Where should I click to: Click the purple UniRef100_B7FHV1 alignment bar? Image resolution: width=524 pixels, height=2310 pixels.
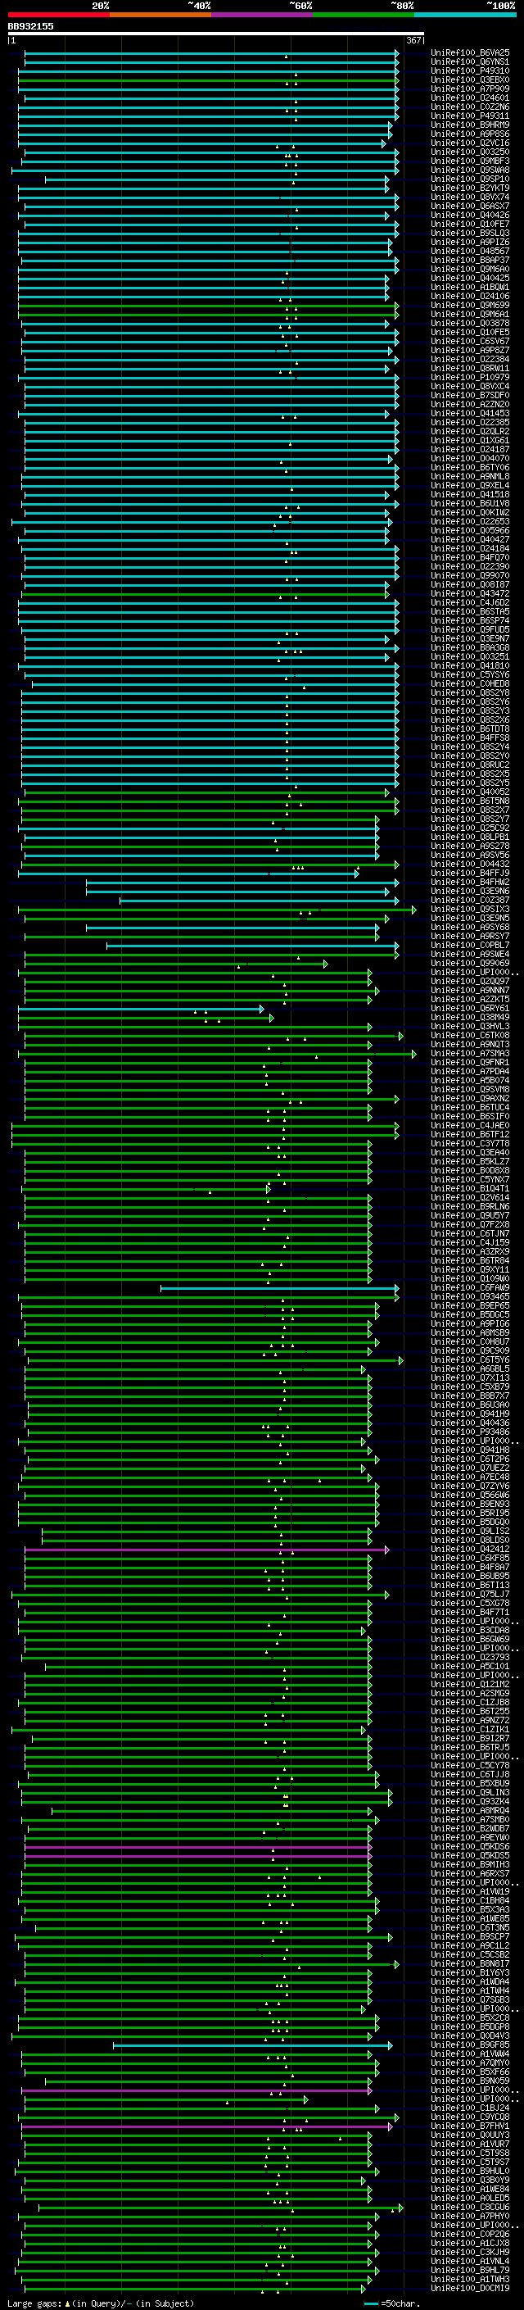207,2126
